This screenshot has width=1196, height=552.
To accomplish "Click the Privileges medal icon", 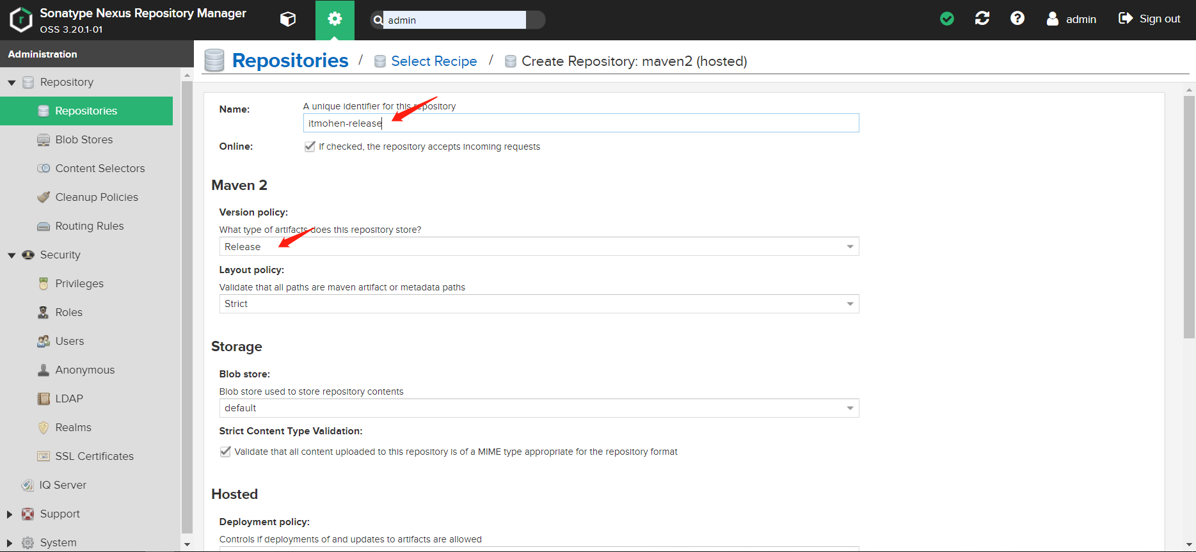I will point(44,284).
